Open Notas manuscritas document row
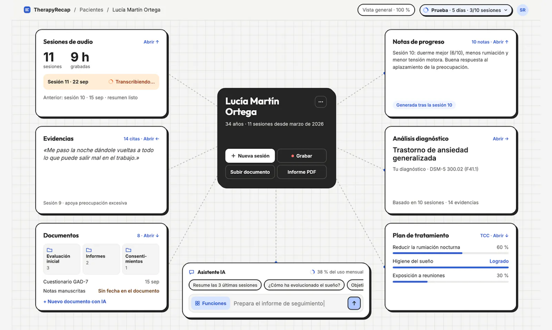Screen dimensions: 552x330 (x=101, y=291)
